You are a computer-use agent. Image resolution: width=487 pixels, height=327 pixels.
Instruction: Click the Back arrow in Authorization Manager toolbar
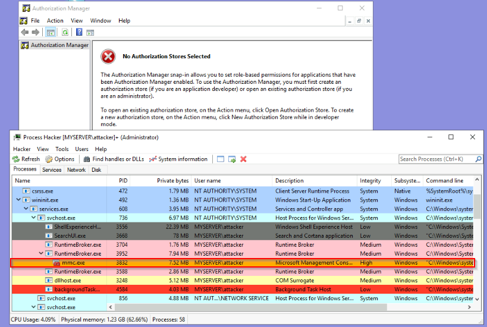coord(25,32)
